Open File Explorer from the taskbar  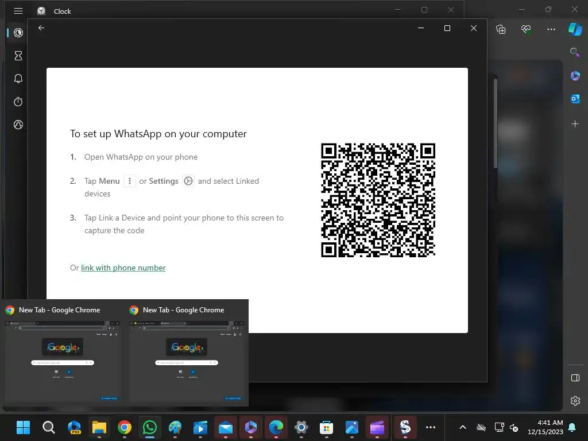99,427
